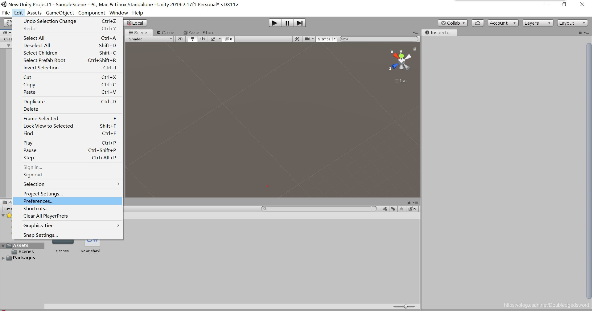Image resolution: width=592 pixels, height=311 pixels.
Task: Choose Snap Settings... from Edit menu
Action: [x=68, y=235]
